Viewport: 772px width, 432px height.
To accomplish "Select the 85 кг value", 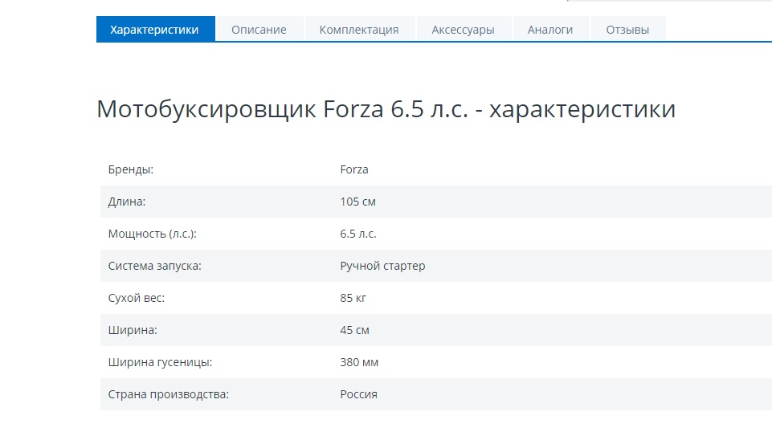I will [x=353, y=298].
